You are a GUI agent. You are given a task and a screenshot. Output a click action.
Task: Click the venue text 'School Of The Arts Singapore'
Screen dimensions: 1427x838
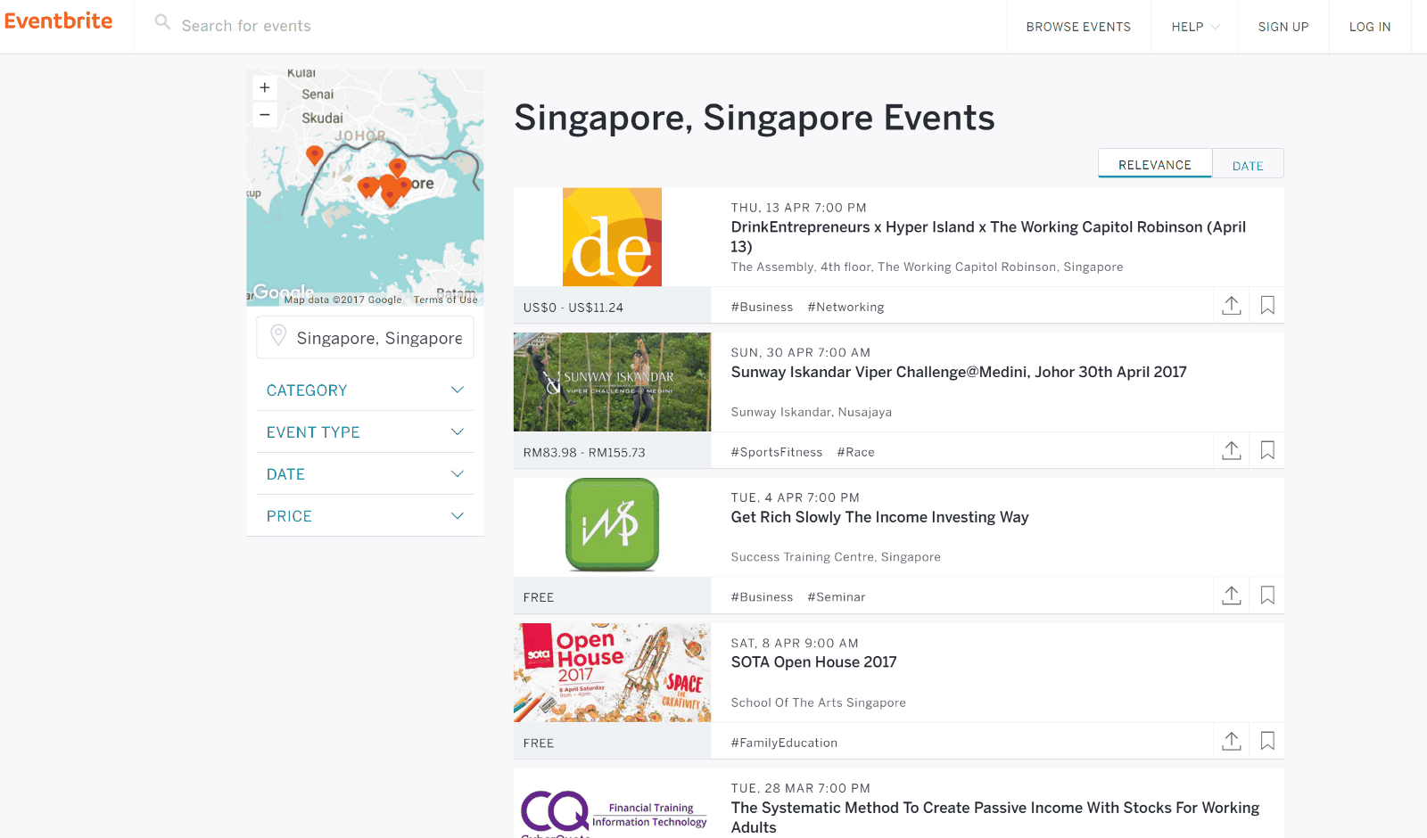tap(818, 702)
